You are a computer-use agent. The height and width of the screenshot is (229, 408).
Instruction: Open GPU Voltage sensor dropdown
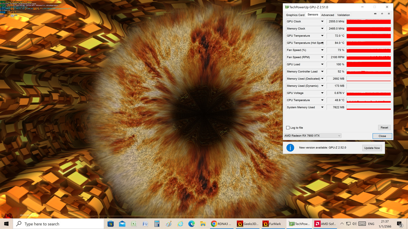[322, 93]
